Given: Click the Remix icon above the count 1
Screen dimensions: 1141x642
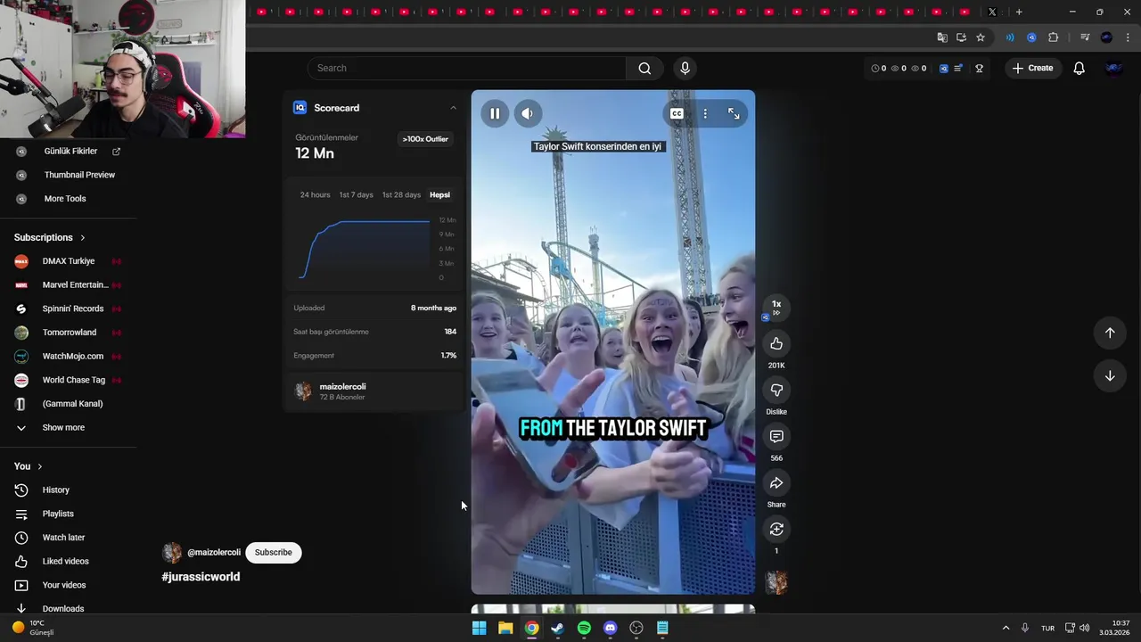Looking at the screenshot, I should click(776, 529).
